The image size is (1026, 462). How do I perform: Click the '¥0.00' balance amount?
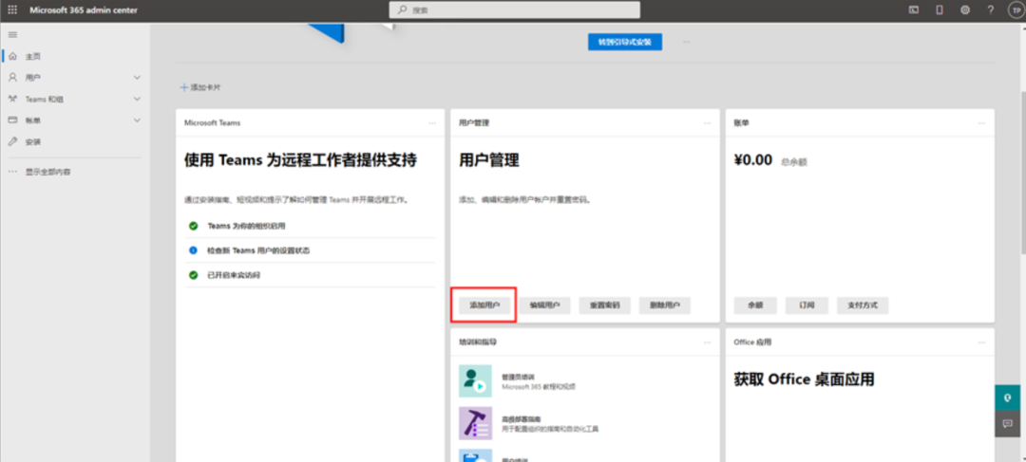pyautogui.click(x=753, y=160)
